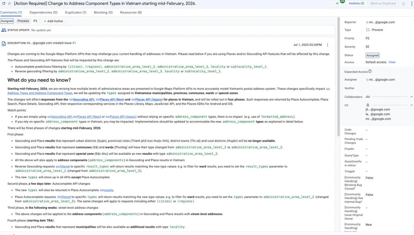414x235 pixels.
Task: Click the Add Hotlist button
Action: click(53, 21)
